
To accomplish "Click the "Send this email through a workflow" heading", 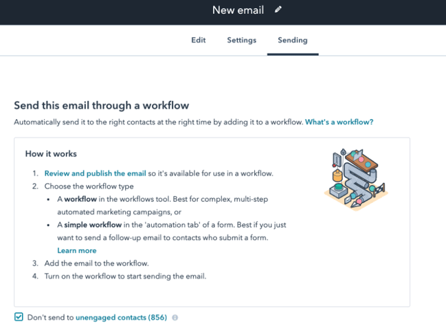I will tap(101, 105).
